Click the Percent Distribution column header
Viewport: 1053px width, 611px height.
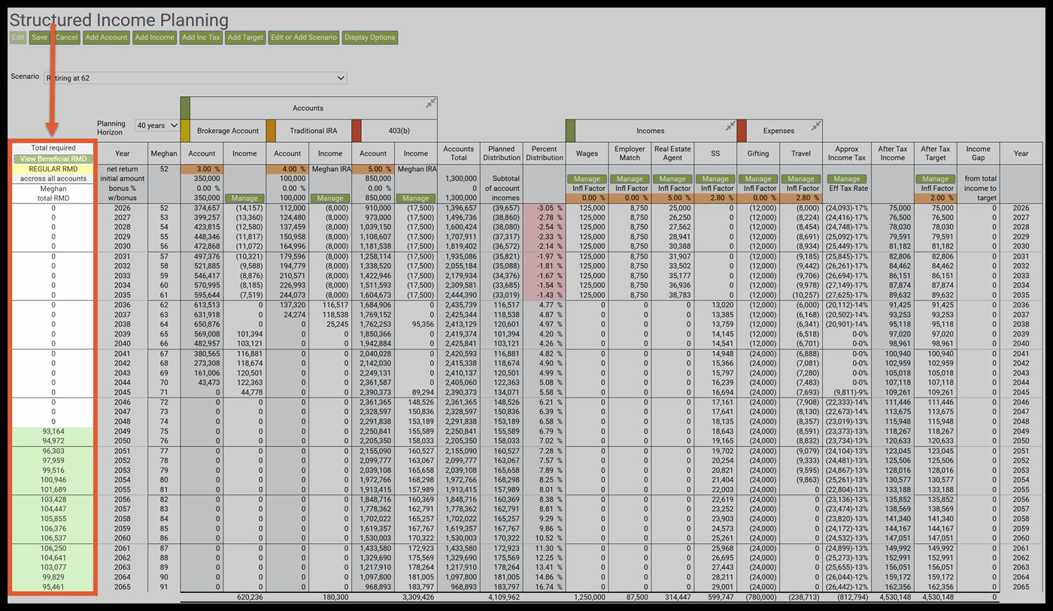tap(545, 153)
